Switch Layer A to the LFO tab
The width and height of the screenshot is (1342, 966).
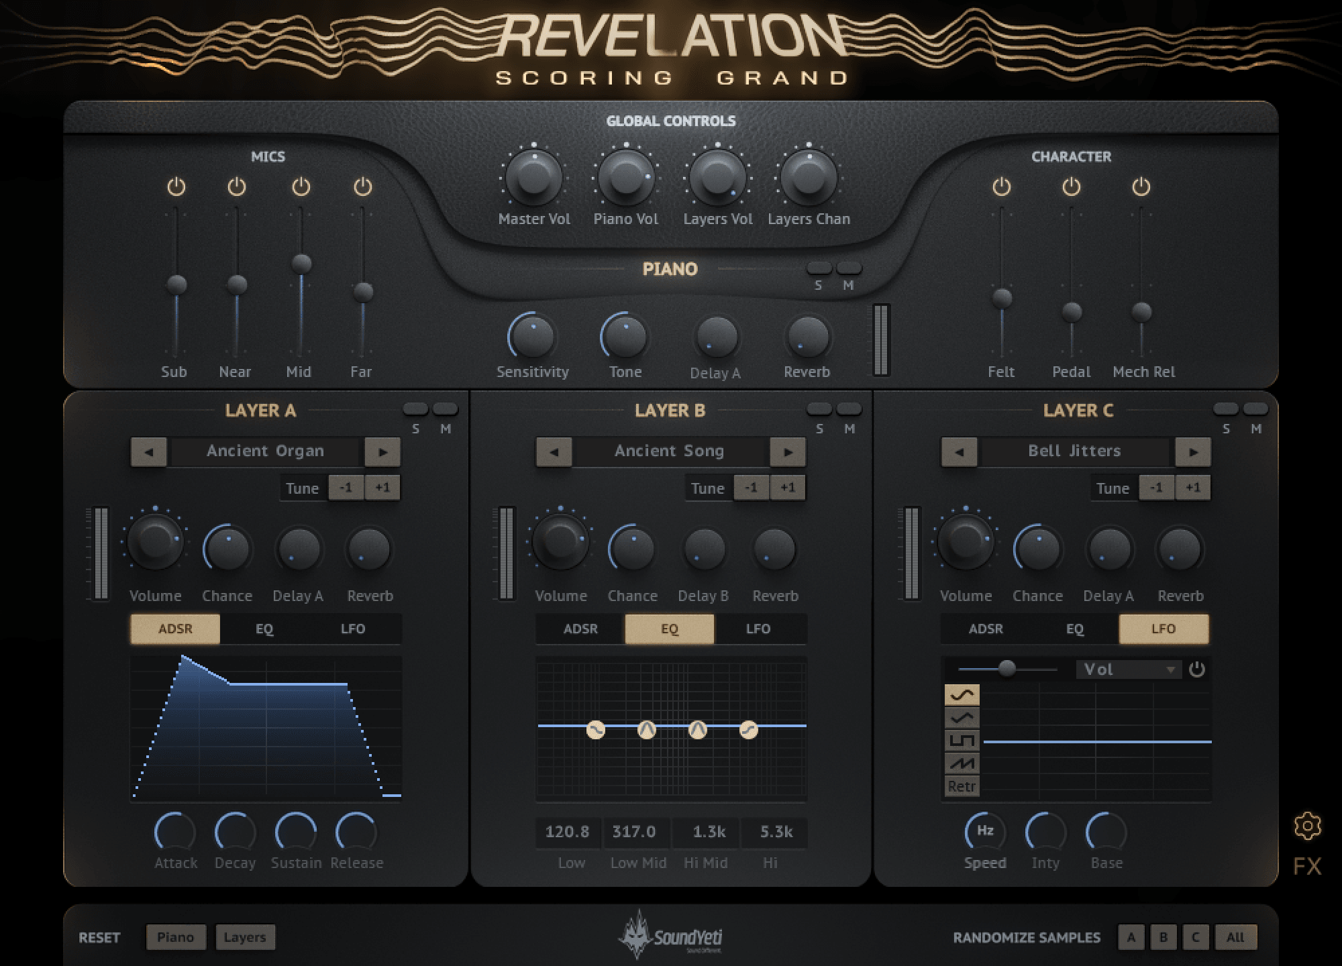(353, 629)
